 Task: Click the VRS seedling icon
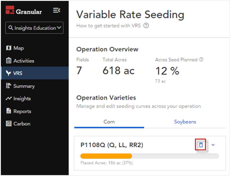point(8,73)
